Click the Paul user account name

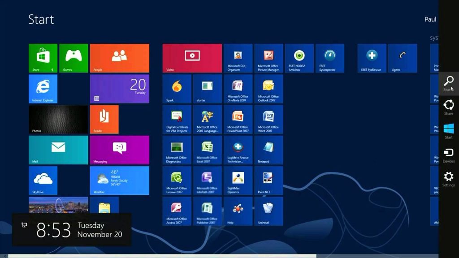tap(430, 19)
